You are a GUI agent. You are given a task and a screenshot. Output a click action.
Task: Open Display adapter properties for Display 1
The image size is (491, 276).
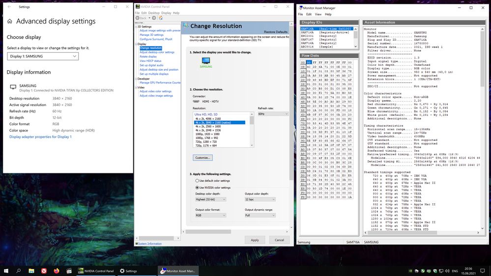tap(40, 137)
